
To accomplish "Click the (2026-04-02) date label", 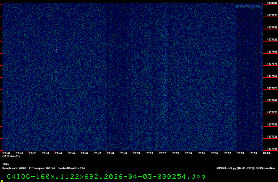I will pyautogui.click(x=11, y=156).
